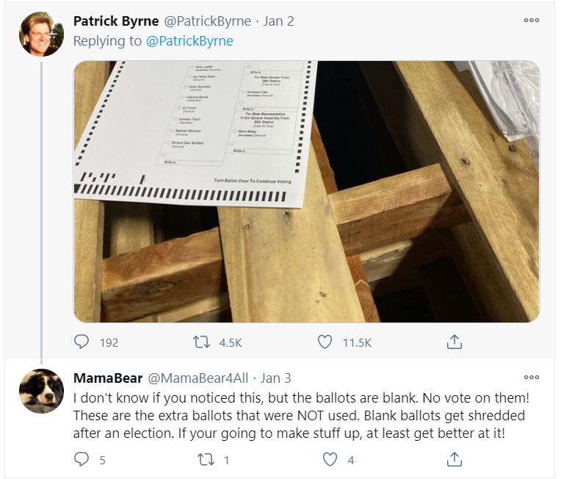Screen dimensions: 572x479
Task: Like Patrick Byrne's ballot tweet
Action: pos(325,342)
